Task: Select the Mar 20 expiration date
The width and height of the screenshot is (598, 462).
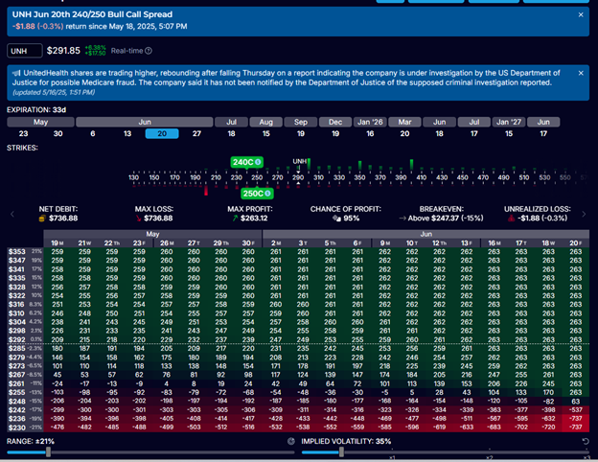Action: point(404,133)
